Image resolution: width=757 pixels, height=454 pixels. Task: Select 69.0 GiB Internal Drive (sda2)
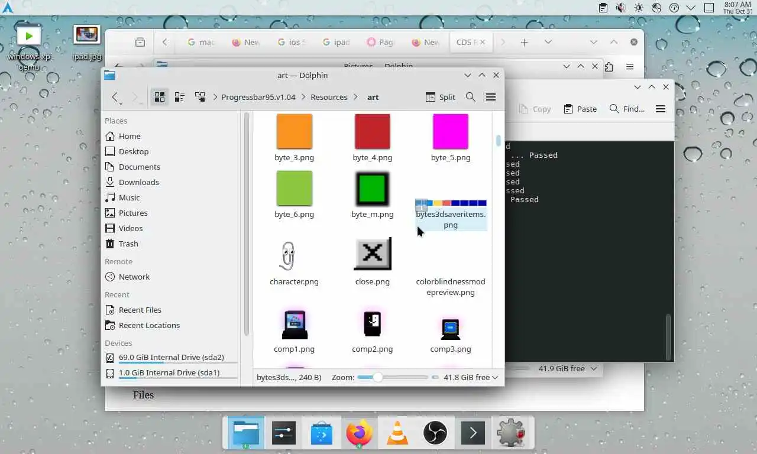pyautogui.click(x=172, y=358)
